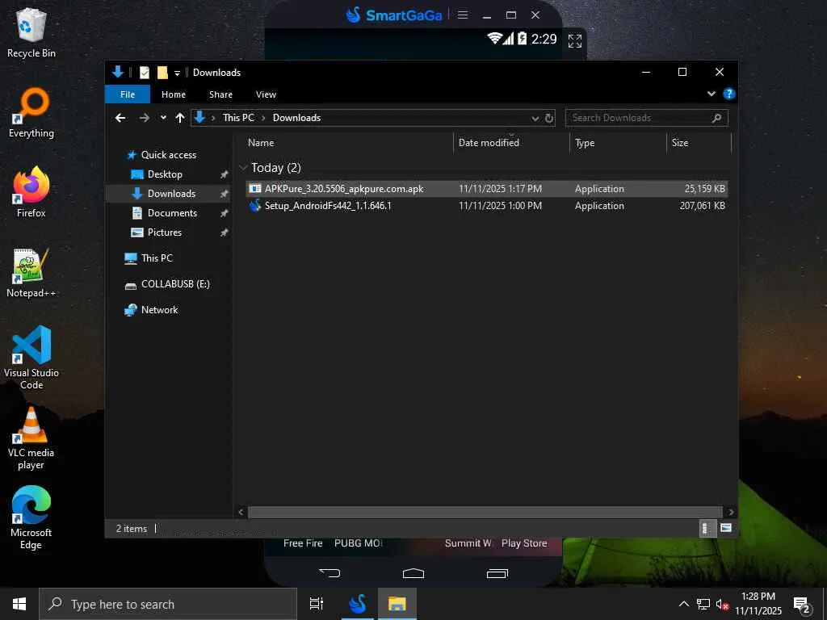Expand the Explorer ribbon chevron

point(711,94)
